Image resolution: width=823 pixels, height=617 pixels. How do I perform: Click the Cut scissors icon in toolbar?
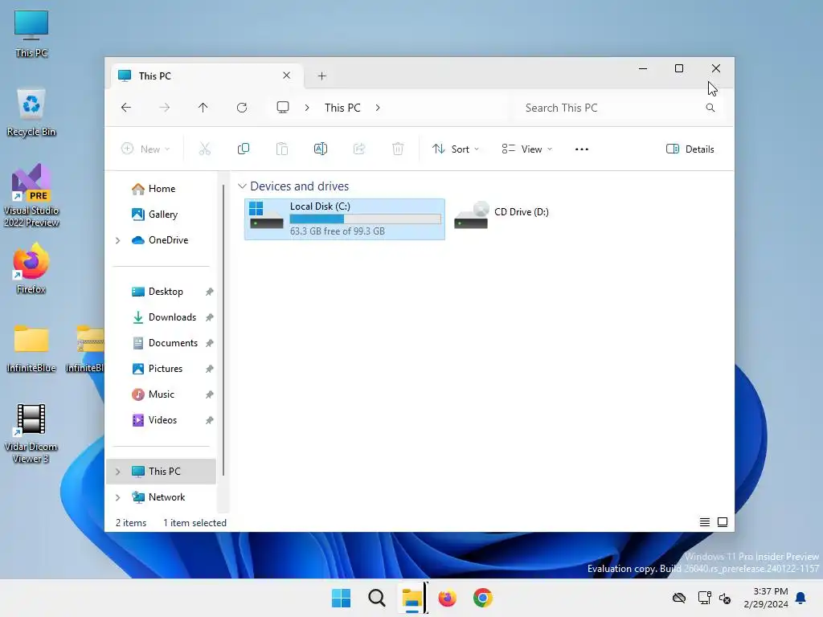(x=205, y=149)
